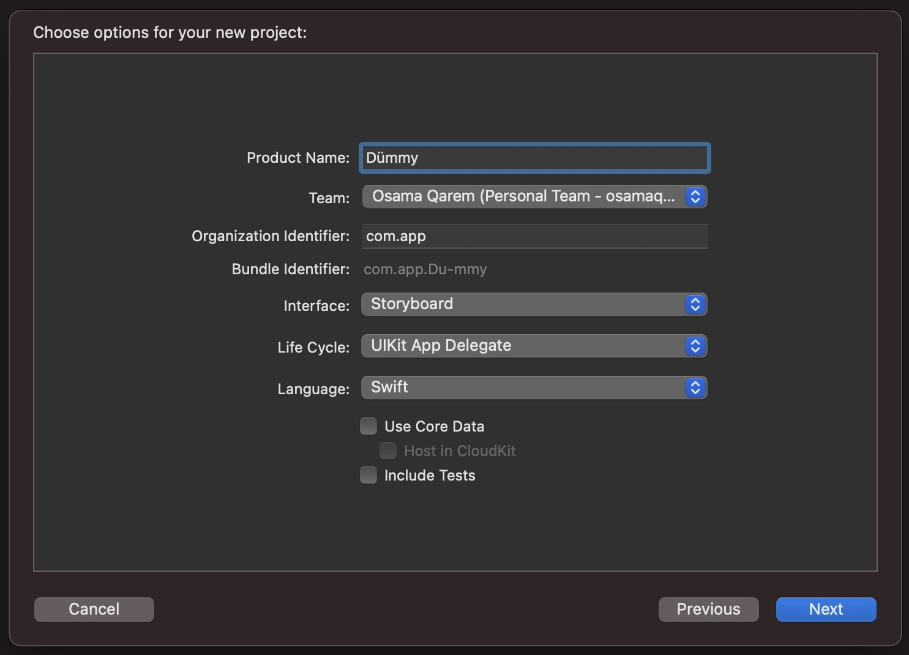Click the dialog title Choose options text
This screenshot has width=909, height=655.
[170, 32]
